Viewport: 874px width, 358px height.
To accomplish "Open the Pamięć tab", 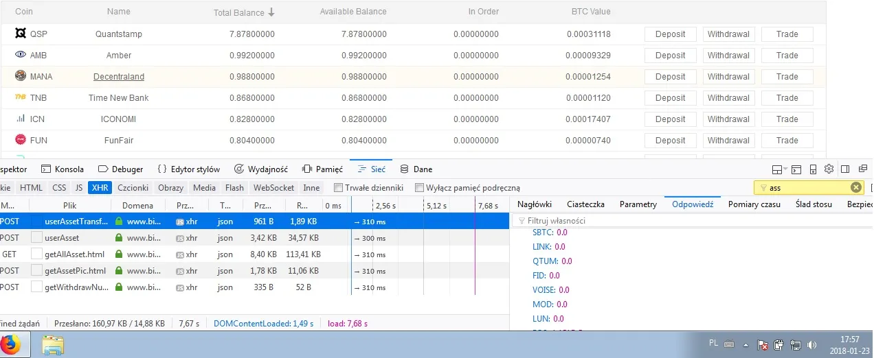I will click(322, 169).
